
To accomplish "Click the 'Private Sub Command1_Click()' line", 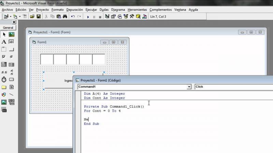I will click(114, 106).
